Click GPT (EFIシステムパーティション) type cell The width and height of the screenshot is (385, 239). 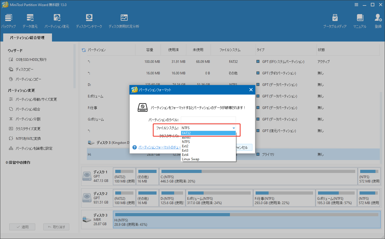280,62
